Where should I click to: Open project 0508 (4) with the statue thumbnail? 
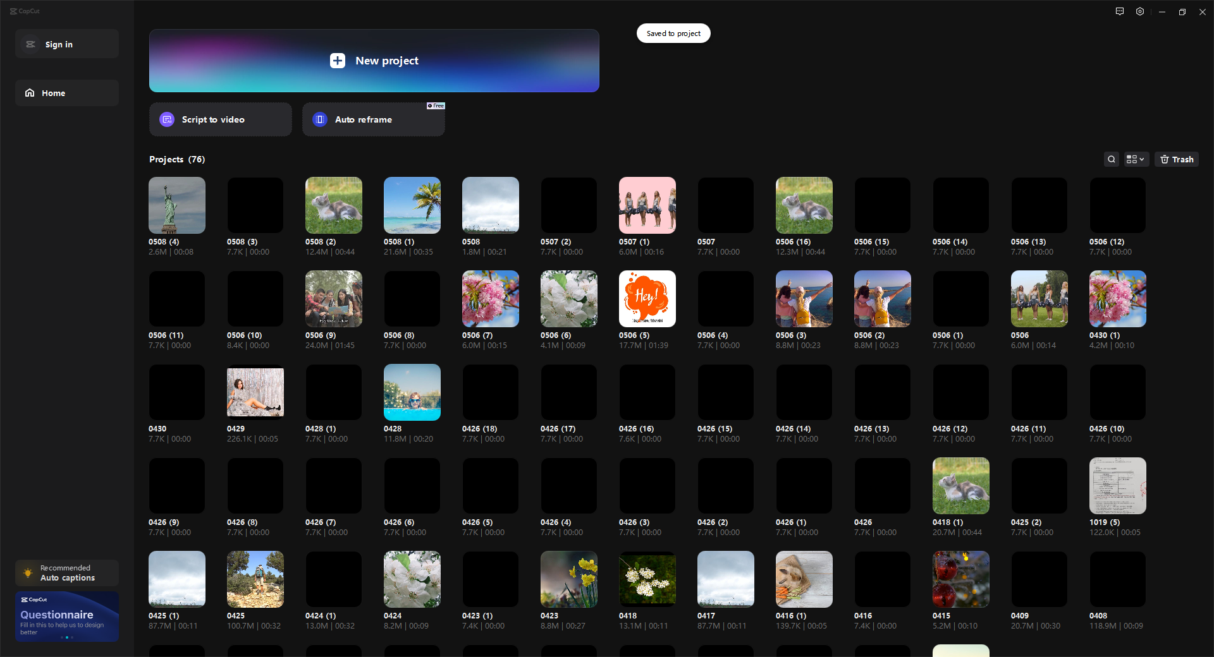point(176,205)
